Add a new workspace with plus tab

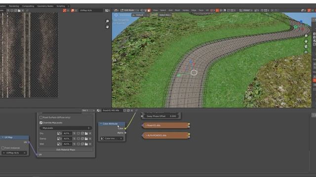[x=68, y=6]
